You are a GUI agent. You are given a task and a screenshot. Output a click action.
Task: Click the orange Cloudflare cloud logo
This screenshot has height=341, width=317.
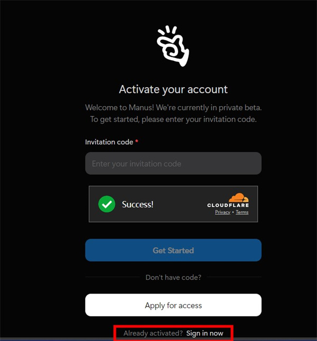(239, 197)
